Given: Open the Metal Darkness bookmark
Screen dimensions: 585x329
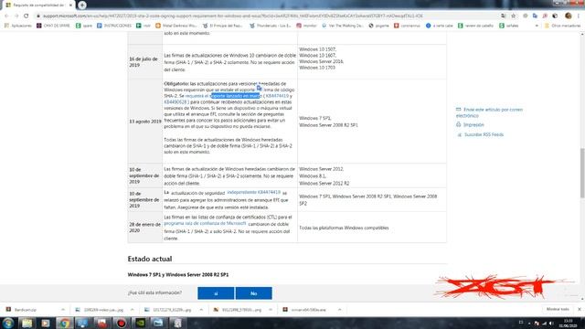Looking at the screenshot, I should tap(176, 26).
